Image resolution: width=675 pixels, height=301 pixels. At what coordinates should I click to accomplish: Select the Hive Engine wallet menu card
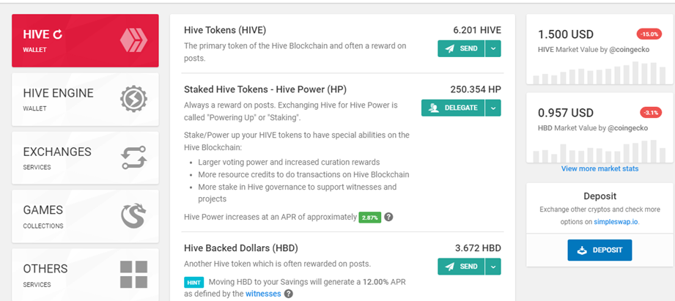click(x=85, y=100)
